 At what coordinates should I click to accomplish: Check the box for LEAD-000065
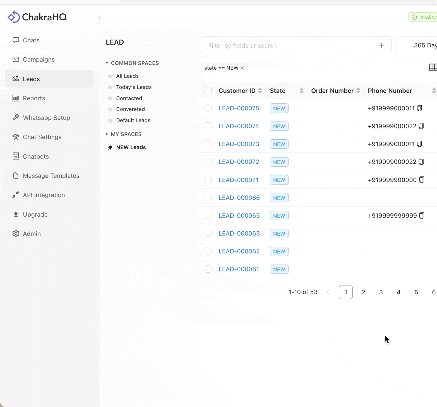pyautogui.click(x=208, y=215)
